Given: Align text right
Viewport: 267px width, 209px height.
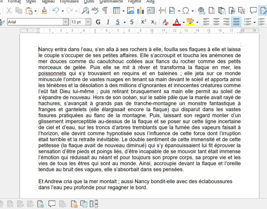Looking at the screenshot, I should [226, 22].
